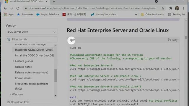Open the SQL Server 2019 version dropdown
The width and height of the screenshot is (189, 106).
pos(32,32)
